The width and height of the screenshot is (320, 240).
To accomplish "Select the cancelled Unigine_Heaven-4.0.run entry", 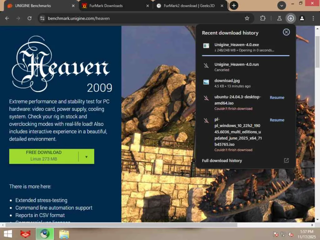I will click(246, 67).
